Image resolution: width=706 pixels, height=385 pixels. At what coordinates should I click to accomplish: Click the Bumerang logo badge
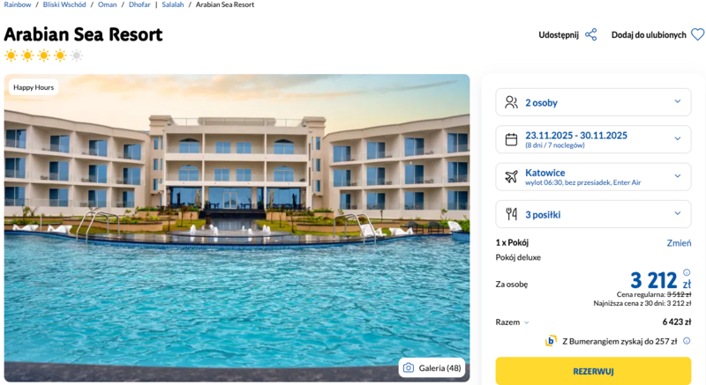552,341
